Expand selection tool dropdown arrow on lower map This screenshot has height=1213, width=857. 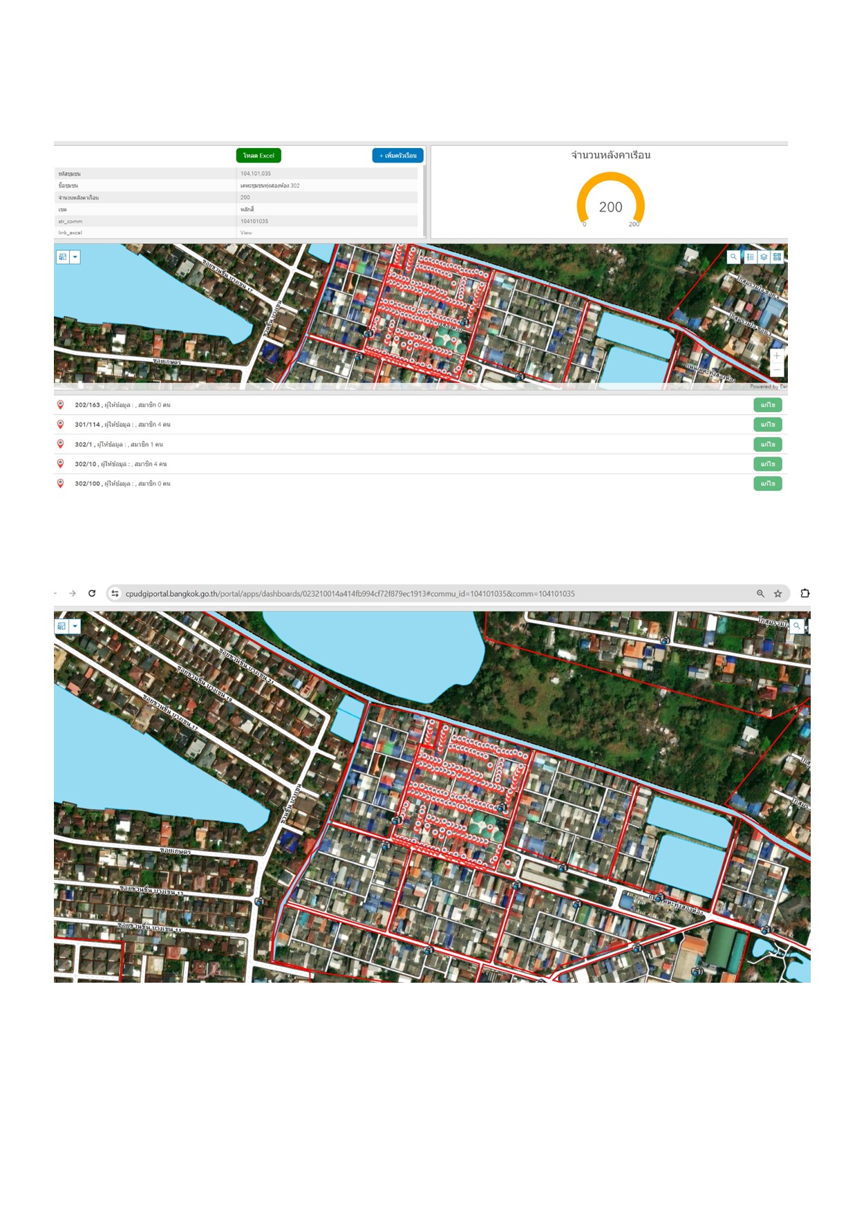coord(75,626)
